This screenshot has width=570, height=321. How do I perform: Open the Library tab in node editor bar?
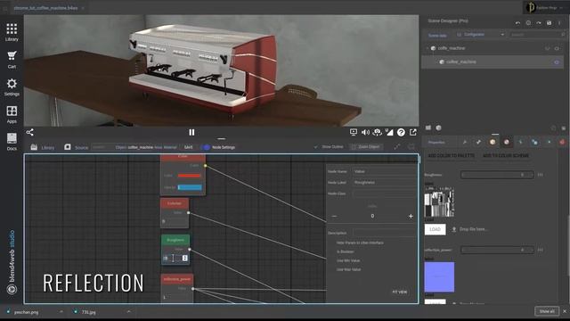coord(43,147)
